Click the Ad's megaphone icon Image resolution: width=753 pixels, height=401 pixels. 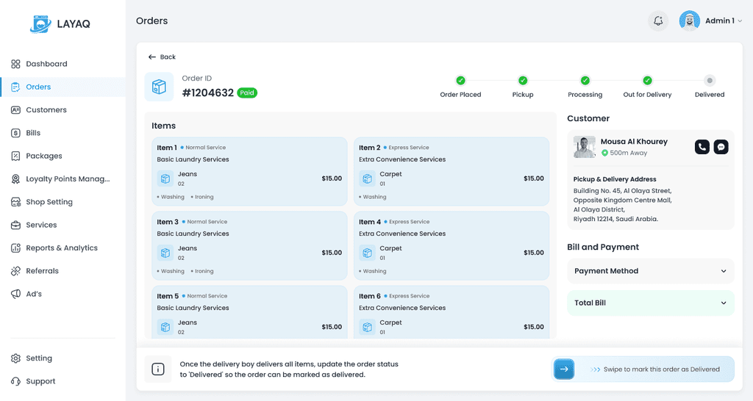click(x=16, y=294)
